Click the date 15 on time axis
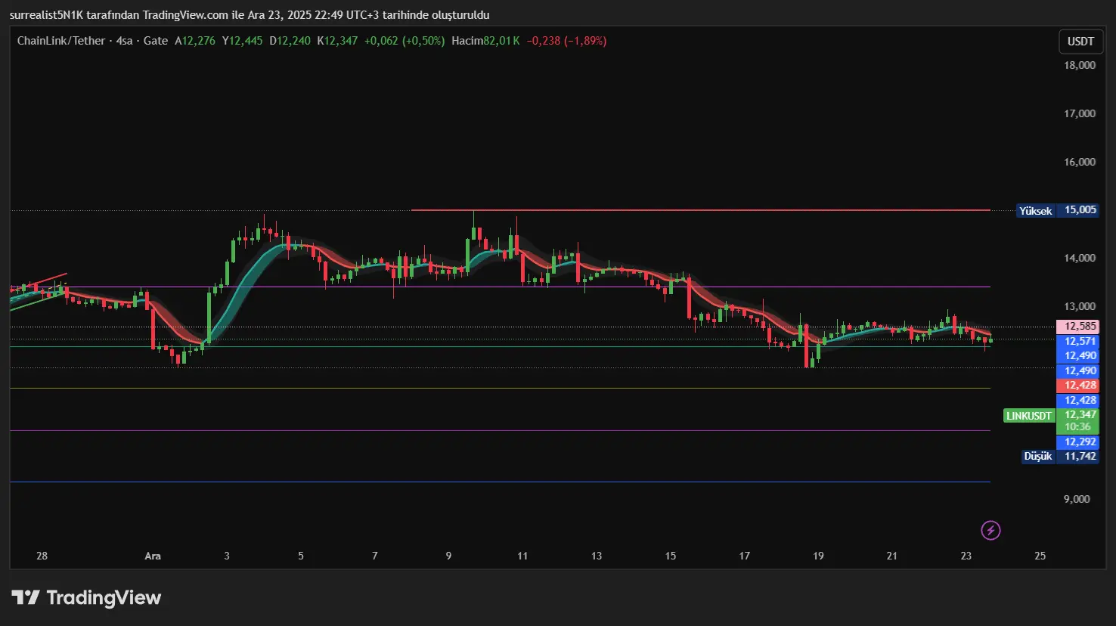The width and height of the screenshot is (1116, 626). coord(671,556)
